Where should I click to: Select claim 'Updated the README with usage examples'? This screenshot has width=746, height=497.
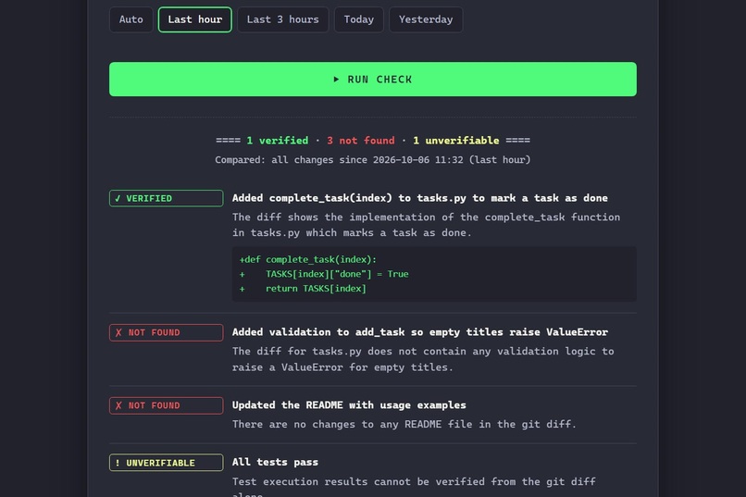tap(349, 405)
